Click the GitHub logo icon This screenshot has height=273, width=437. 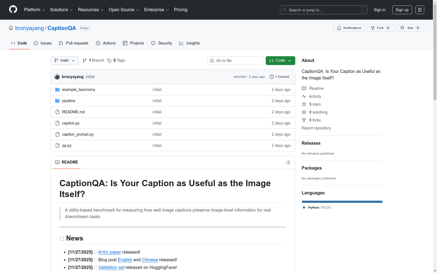(x=13, y=10)
